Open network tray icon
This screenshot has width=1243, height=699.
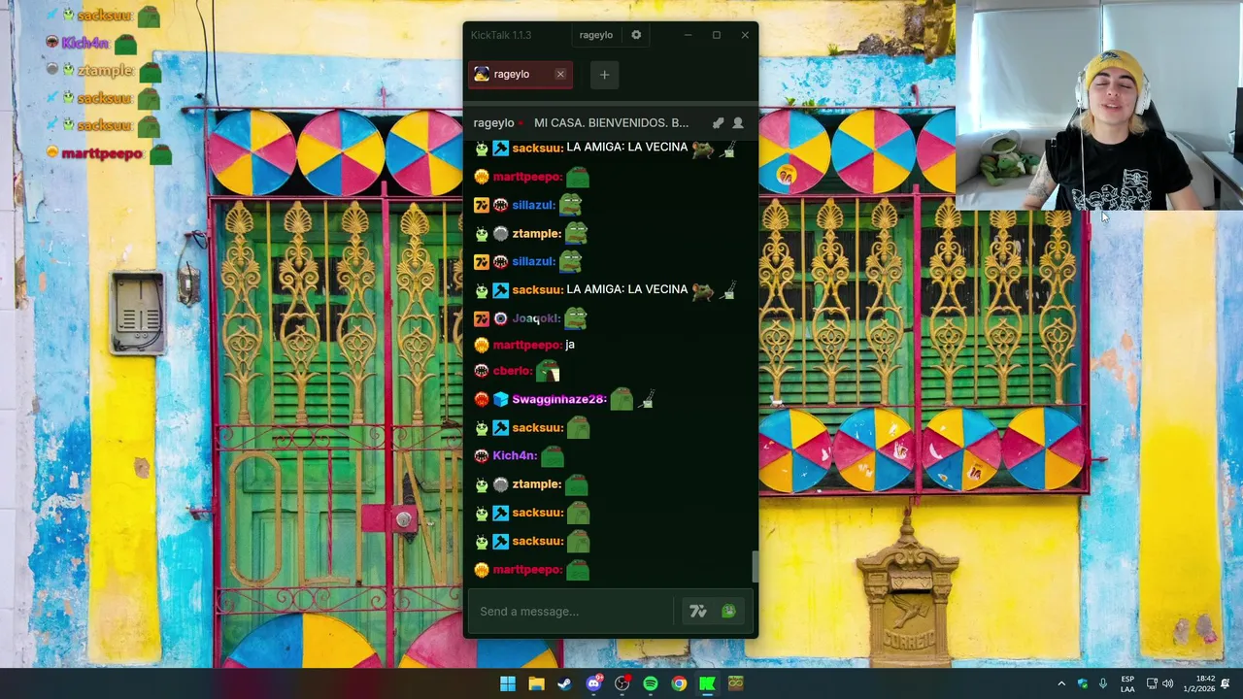[1152, 683]
